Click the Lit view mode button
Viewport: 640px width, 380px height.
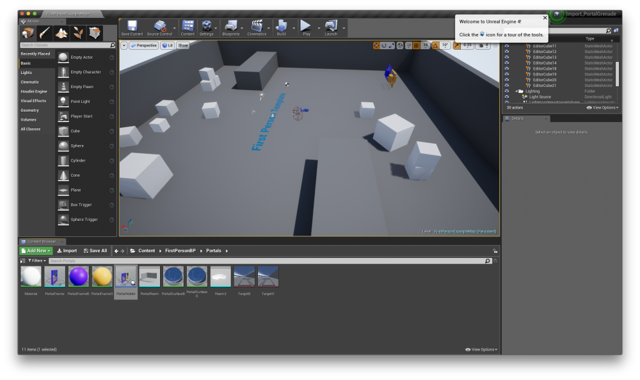[x=167, y=45]
